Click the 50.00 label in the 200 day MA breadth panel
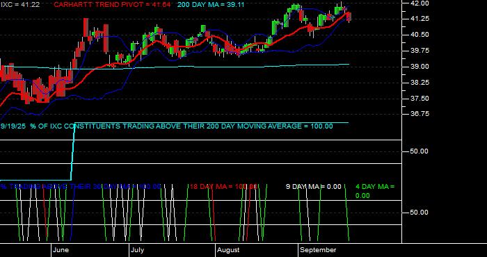Screen dimensions: 487x257 pos(420,151)
